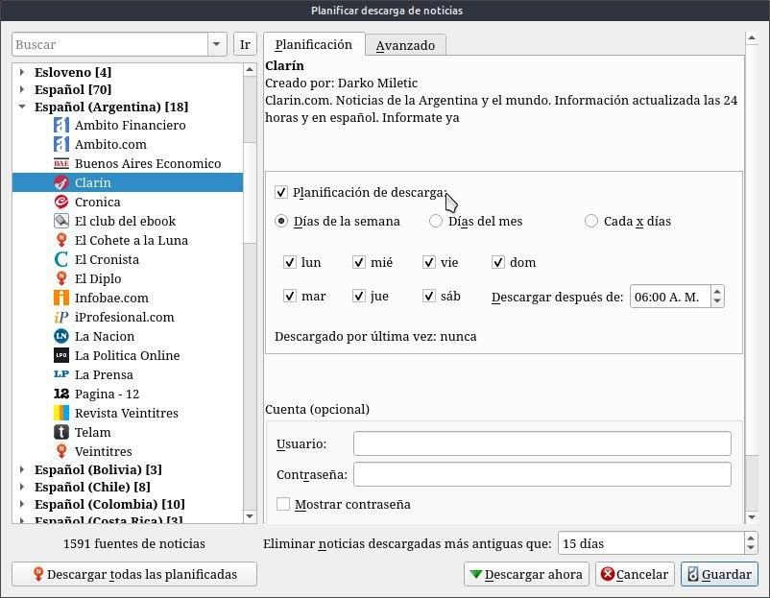Decrease the Descargar después de time
The height and width of the screenshot is (598, 770).
[x=717, y=301]
